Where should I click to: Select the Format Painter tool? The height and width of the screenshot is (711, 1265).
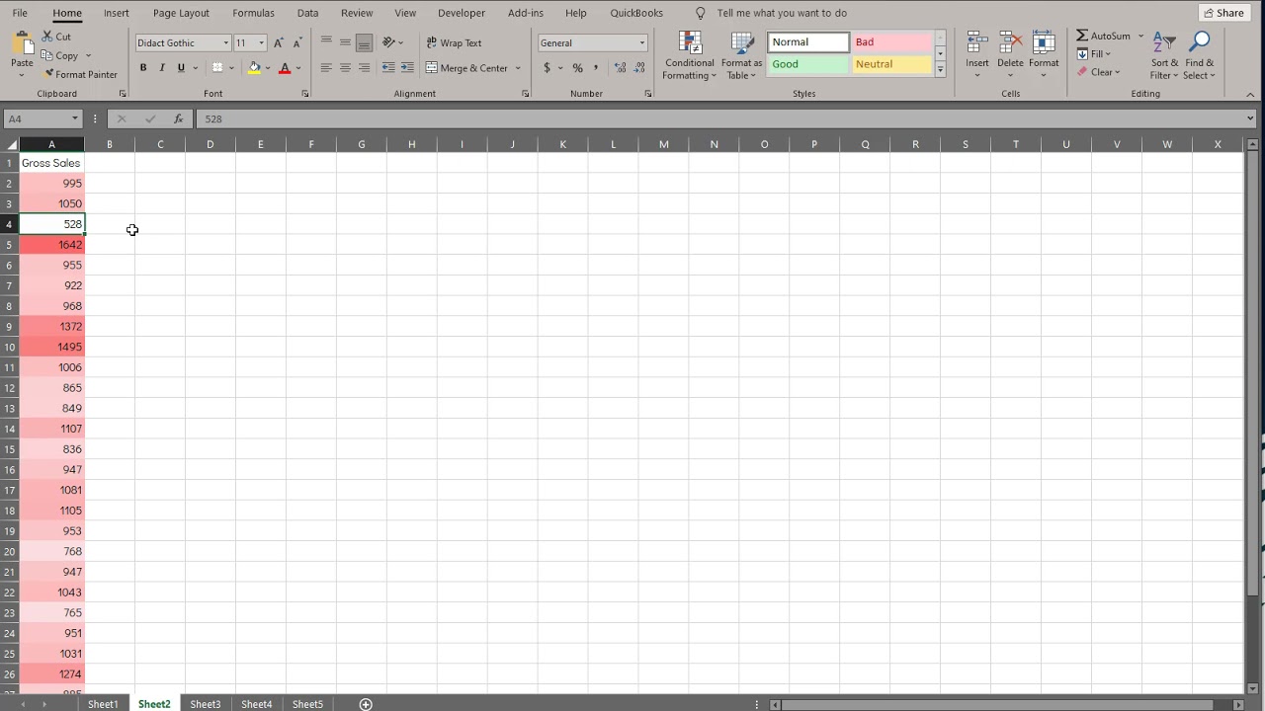click(80, 74)
